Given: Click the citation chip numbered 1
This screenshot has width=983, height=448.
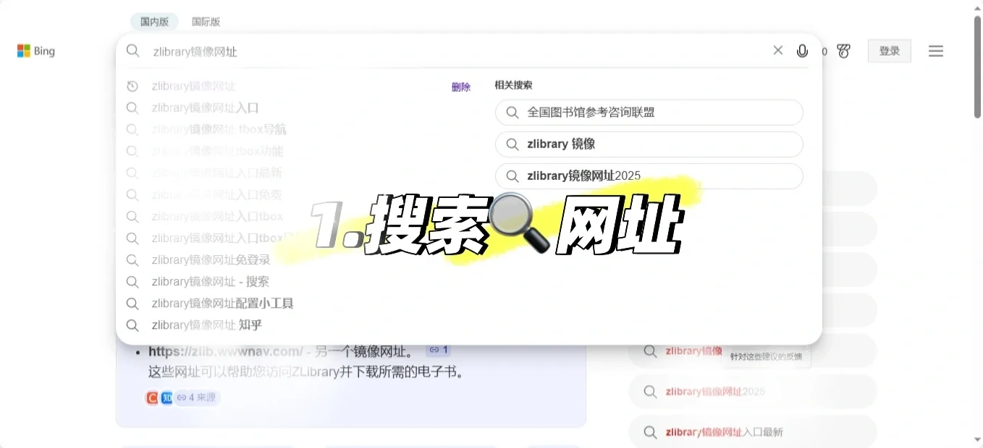Looking at the screenshot, I should [x=438, y=350].
